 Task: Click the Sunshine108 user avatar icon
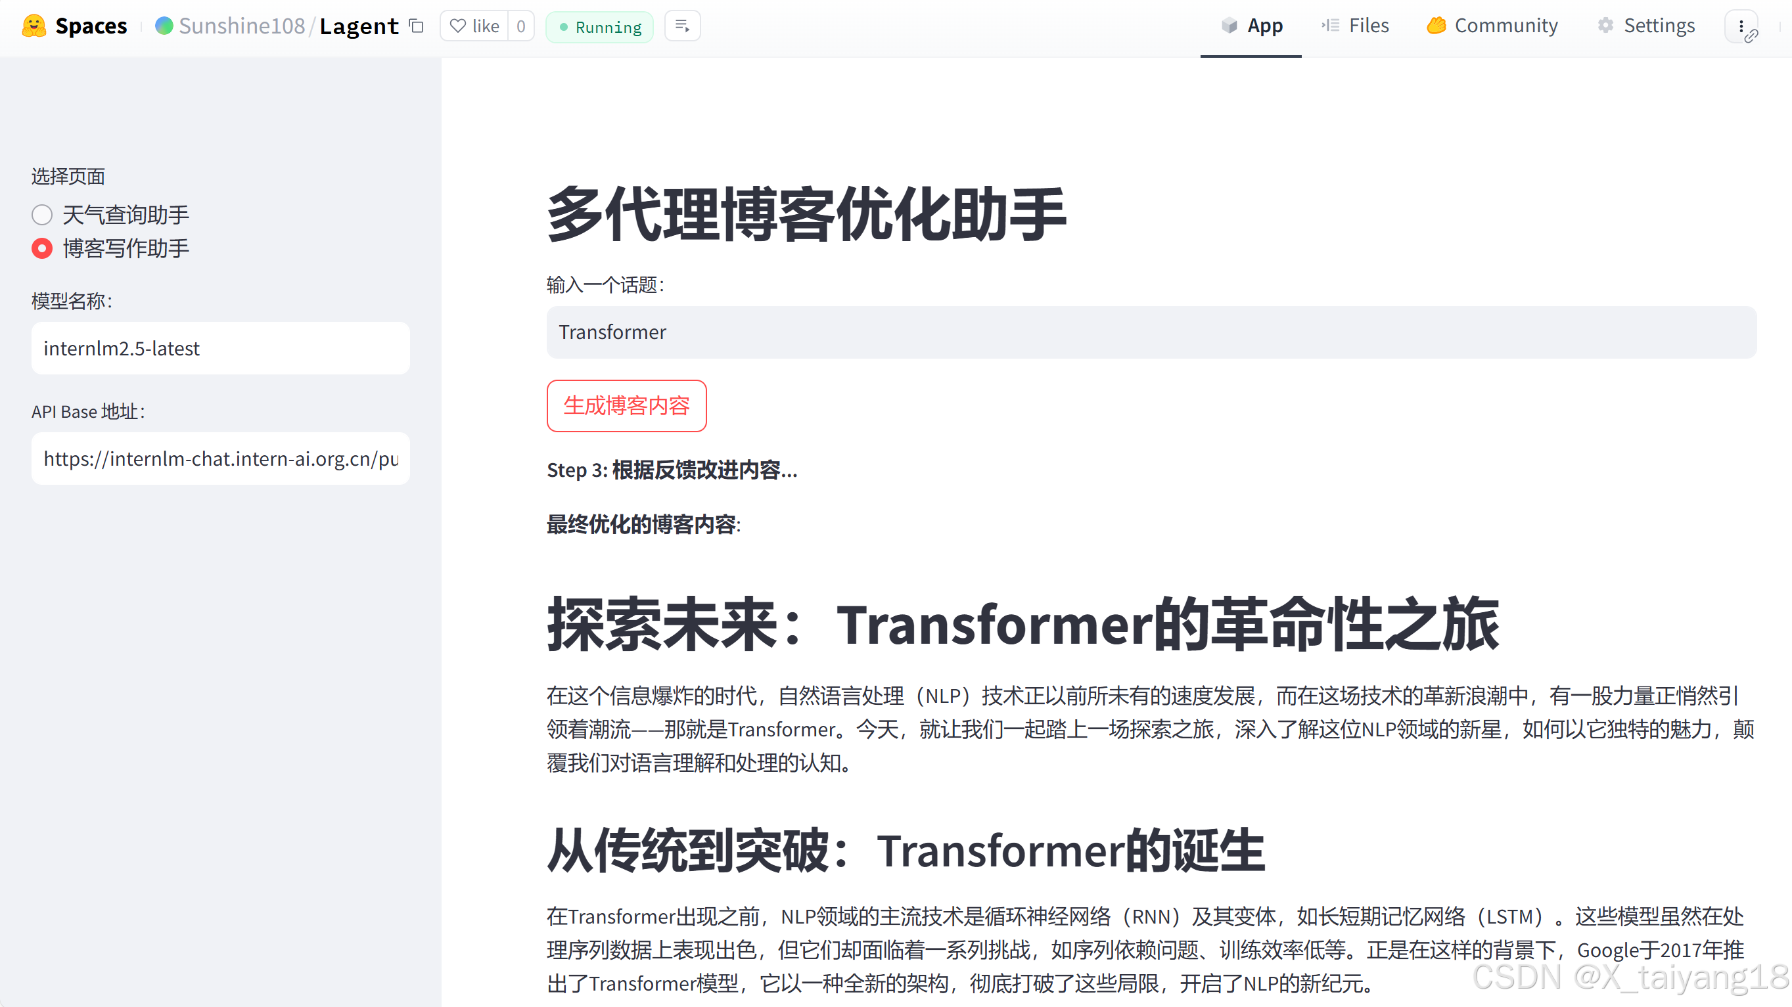point(164,26)
